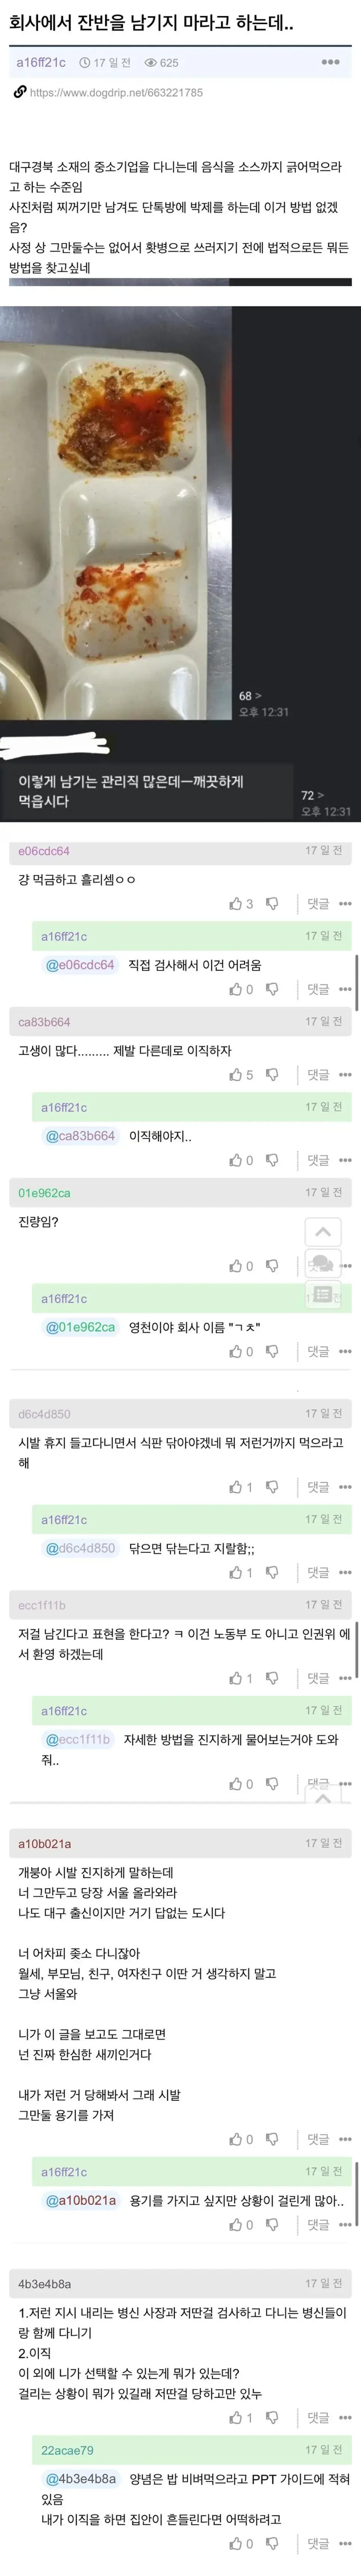Image resolution: width=361 pixels, height=2576 pixels.
Task: Click the floating scroll-to-top arrow button
Action: click(322, 1232)
